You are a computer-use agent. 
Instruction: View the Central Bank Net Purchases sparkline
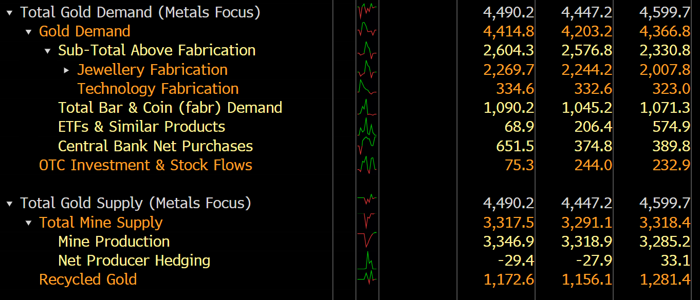(367, 146)
